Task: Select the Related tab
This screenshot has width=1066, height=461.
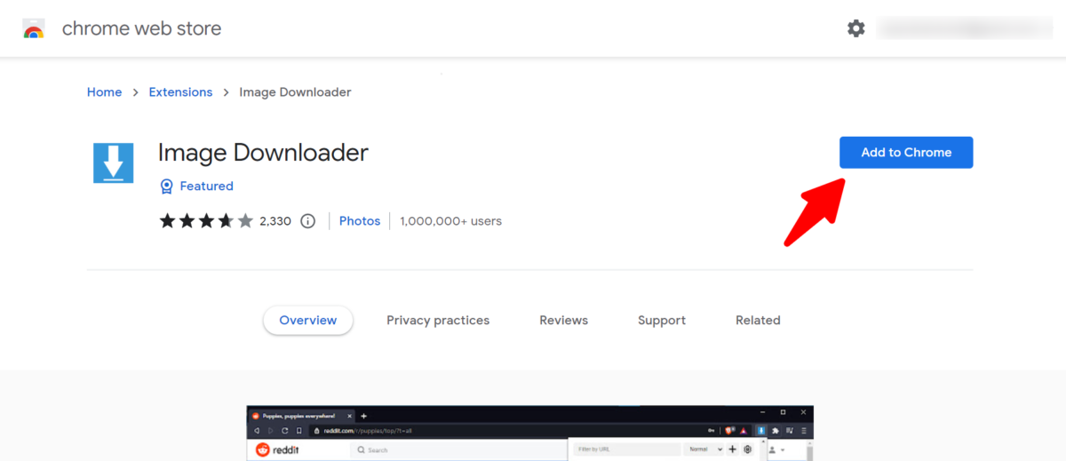Action: (x=758, y=321)
